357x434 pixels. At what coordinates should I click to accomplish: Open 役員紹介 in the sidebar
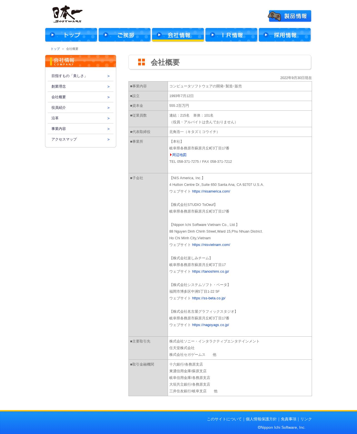(81, 108)
